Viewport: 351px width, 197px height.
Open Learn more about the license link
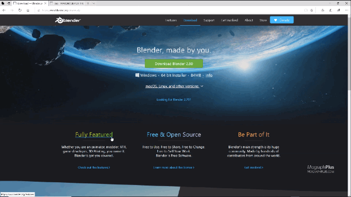click(x=174, y=167)
